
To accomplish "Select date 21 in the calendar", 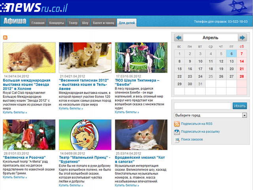I will [242, 69].
